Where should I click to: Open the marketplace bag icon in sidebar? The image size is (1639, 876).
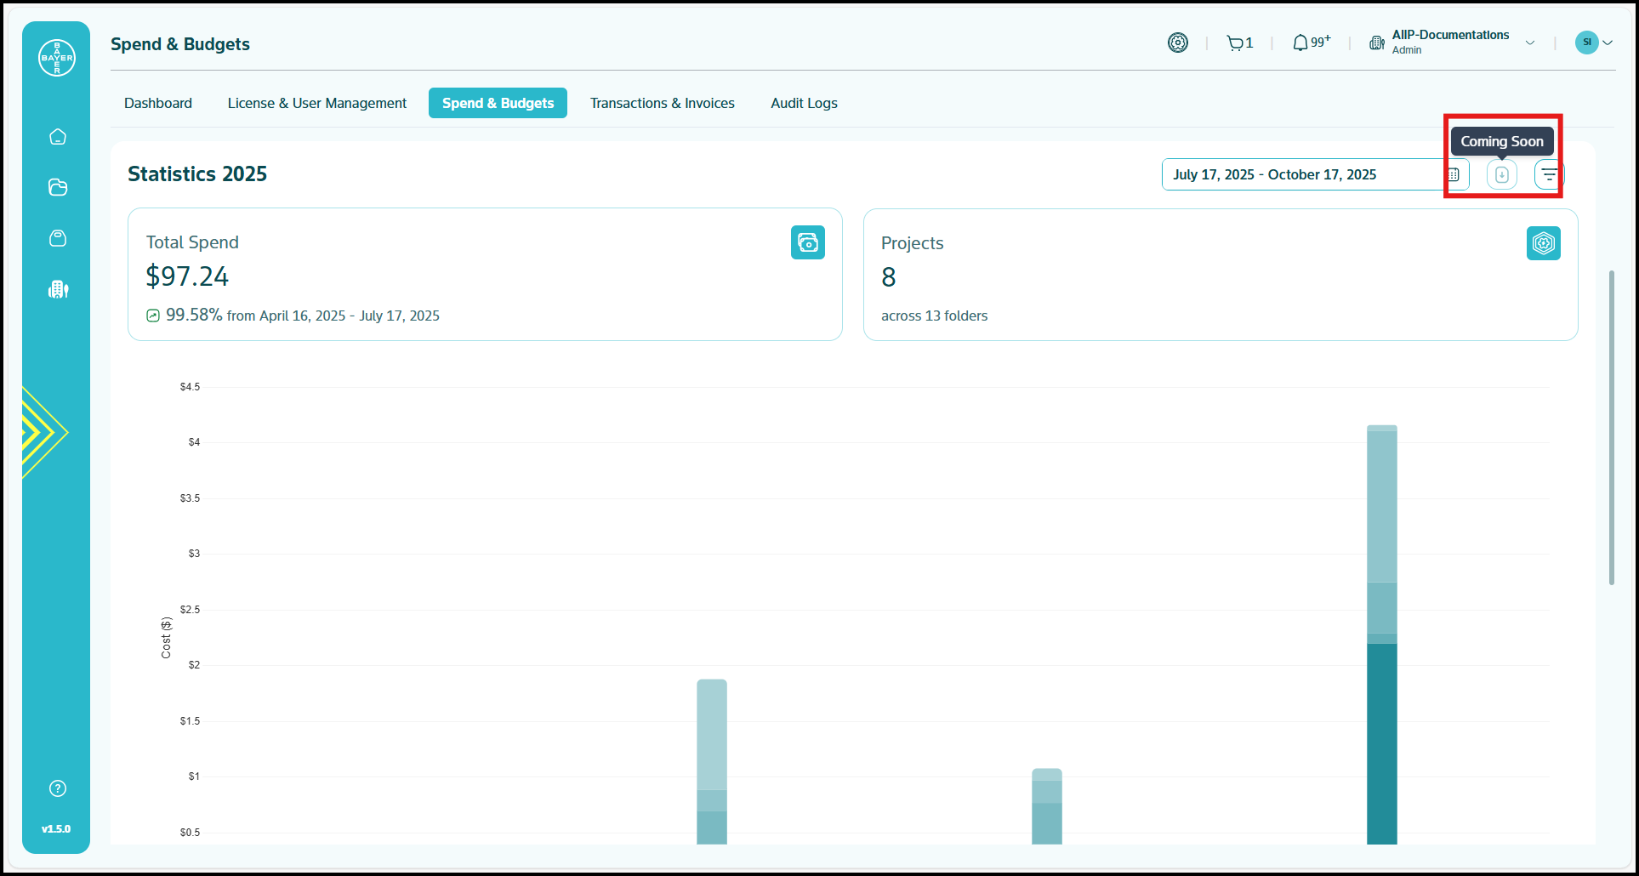pos(58,238)
